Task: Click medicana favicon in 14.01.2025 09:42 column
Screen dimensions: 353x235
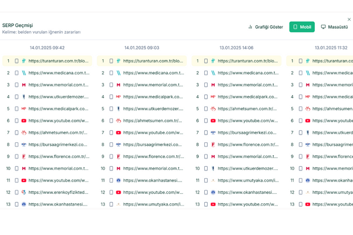Action: [x=24, y=73]
